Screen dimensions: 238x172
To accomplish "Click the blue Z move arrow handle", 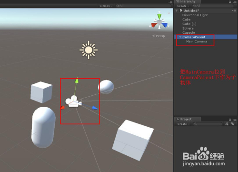I will (x=95, y=108).
